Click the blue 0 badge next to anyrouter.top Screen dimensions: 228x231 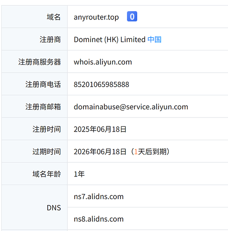[x=132, y=16]
